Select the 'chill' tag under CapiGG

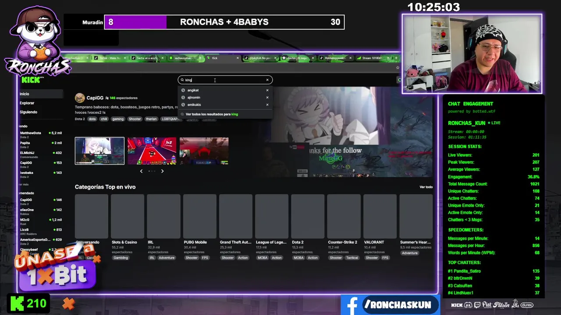coord(104,119)
